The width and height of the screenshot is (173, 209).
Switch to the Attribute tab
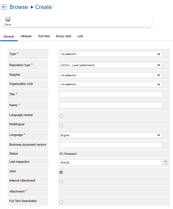coord(26,36)
